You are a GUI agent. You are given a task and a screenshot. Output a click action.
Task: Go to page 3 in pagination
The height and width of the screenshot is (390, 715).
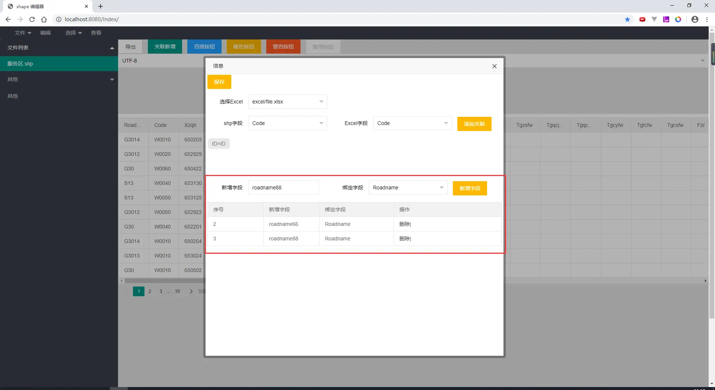tap(161, 291)
